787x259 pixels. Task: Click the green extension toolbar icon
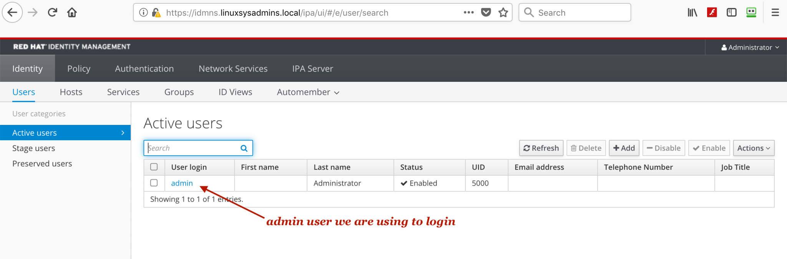(751, 12)
